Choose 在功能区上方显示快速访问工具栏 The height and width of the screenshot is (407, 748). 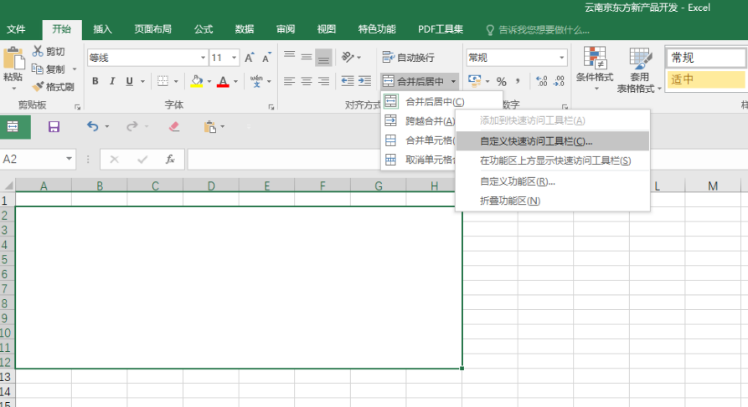tap(553, 161)
